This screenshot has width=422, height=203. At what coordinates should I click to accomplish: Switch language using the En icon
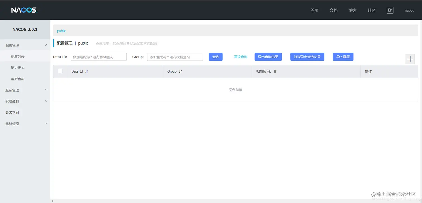click(x=390, y=10)
